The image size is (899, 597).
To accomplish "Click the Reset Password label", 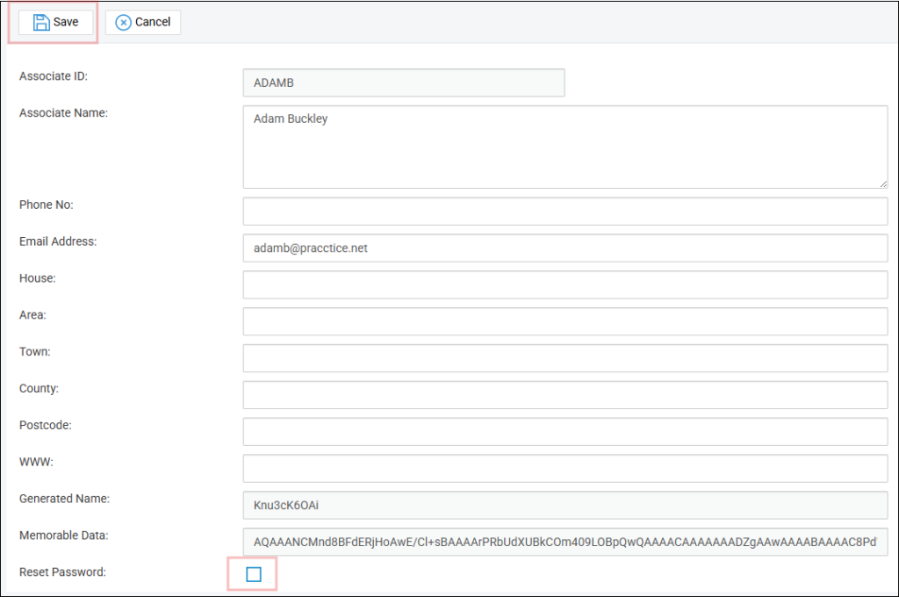I will [62, 572].
